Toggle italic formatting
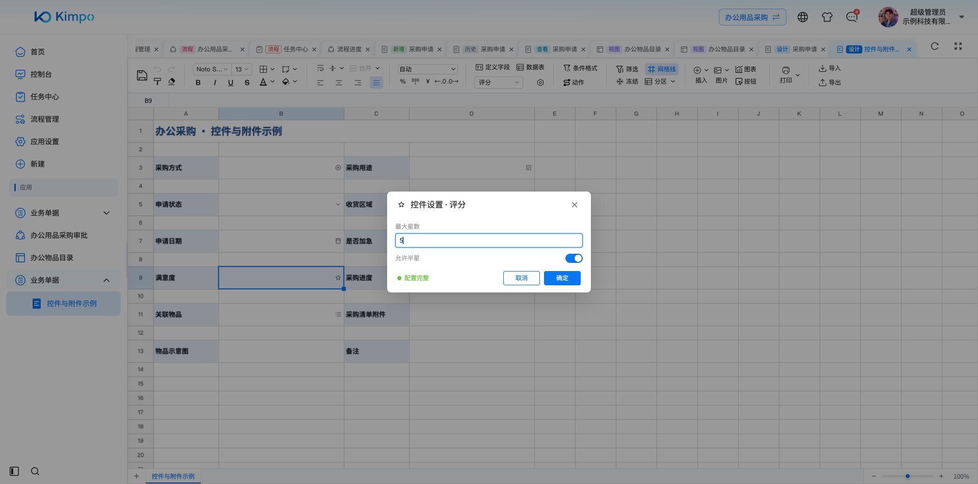This screenshot has width=978, height=484. [214, 82]
